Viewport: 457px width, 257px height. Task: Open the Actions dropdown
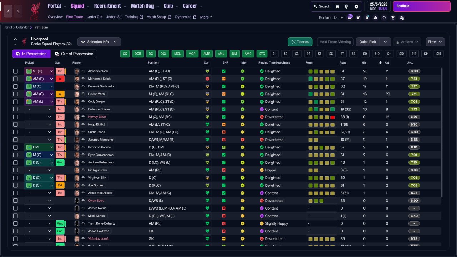click(x=407, y=42)
